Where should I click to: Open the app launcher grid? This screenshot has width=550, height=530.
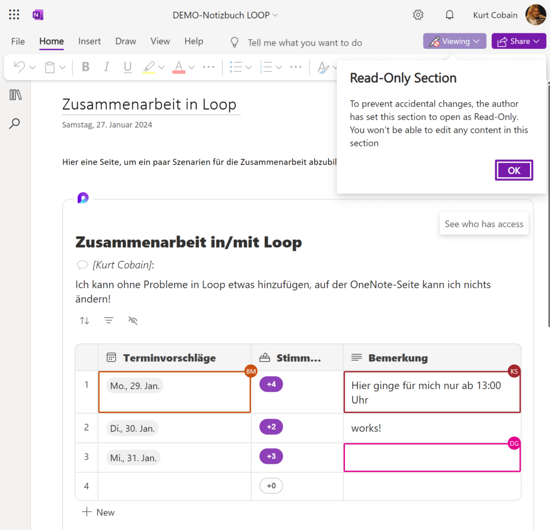[14, 15]
